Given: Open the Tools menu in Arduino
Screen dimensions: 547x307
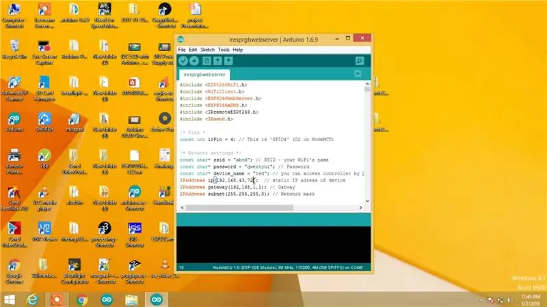Looking at the screenshot, I should click(x=224, y=50).
